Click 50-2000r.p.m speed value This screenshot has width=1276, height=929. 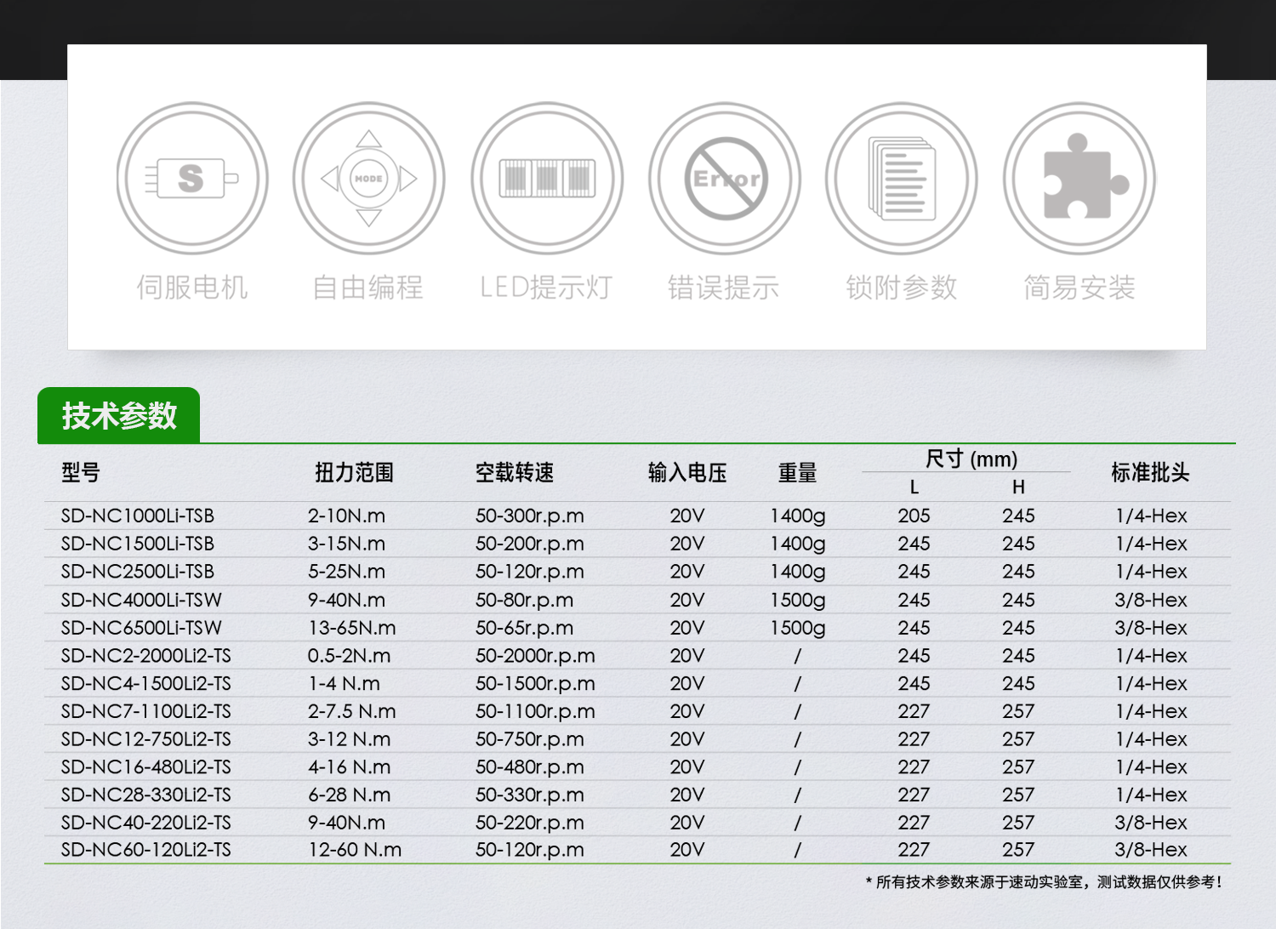point(535,656)
